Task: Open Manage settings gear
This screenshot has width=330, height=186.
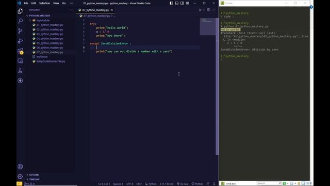Action: 20,176
